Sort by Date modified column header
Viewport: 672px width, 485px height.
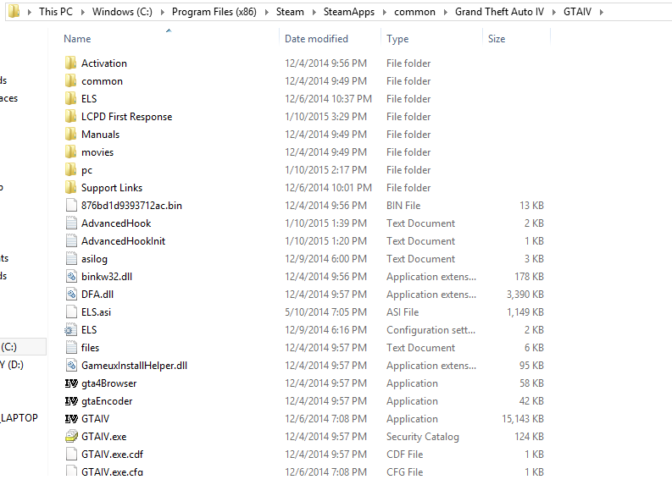pyautogui.click(x=316, y=39)
